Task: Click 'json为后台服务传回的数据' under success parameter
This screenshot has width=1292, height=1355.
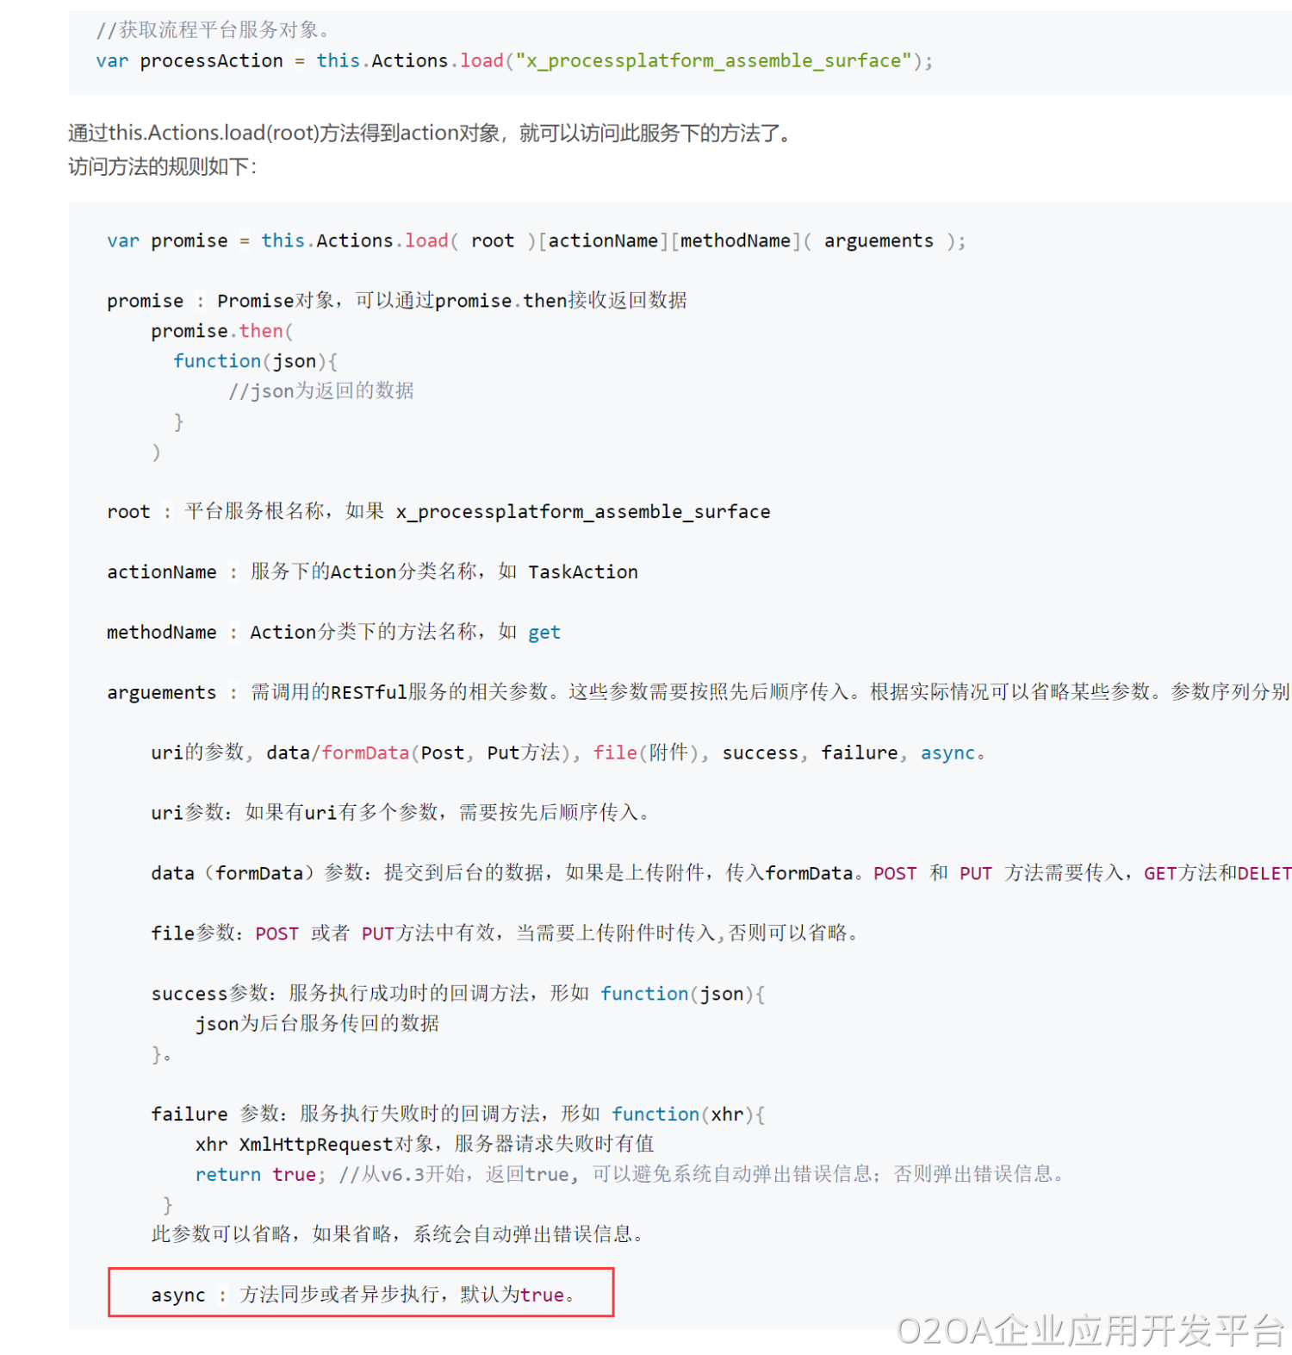Action: 317,1023
